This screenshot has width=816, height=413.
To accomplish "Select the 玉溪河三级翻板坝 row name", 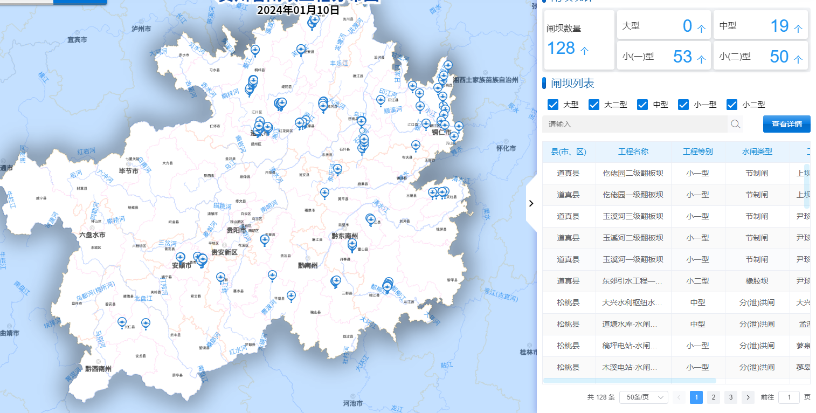I will pos(633,216).
